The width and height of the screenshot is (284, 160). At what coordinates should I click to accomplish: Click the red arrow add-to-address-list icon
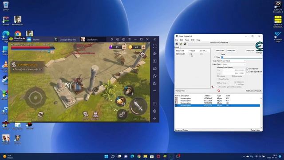pyautogui.click(x=212, y=87)
